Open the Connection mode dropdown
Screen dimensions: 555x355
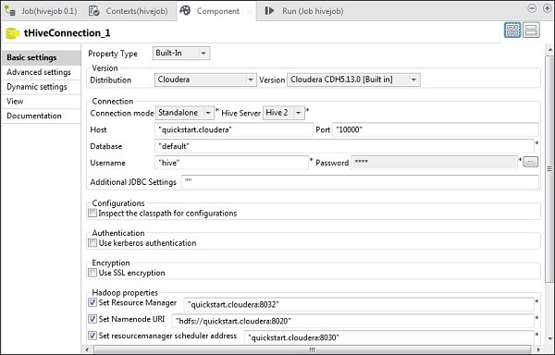click(x=185, y=113)
